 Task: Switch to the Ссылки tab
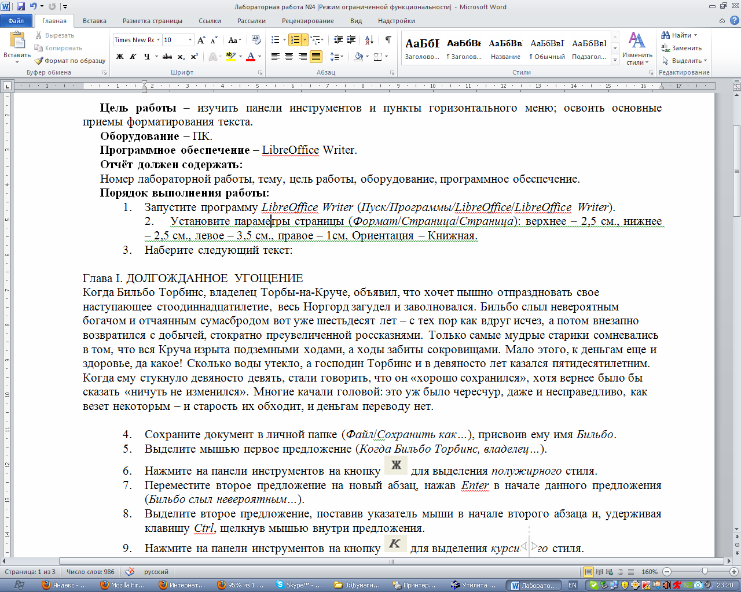[x=210, y=21]
